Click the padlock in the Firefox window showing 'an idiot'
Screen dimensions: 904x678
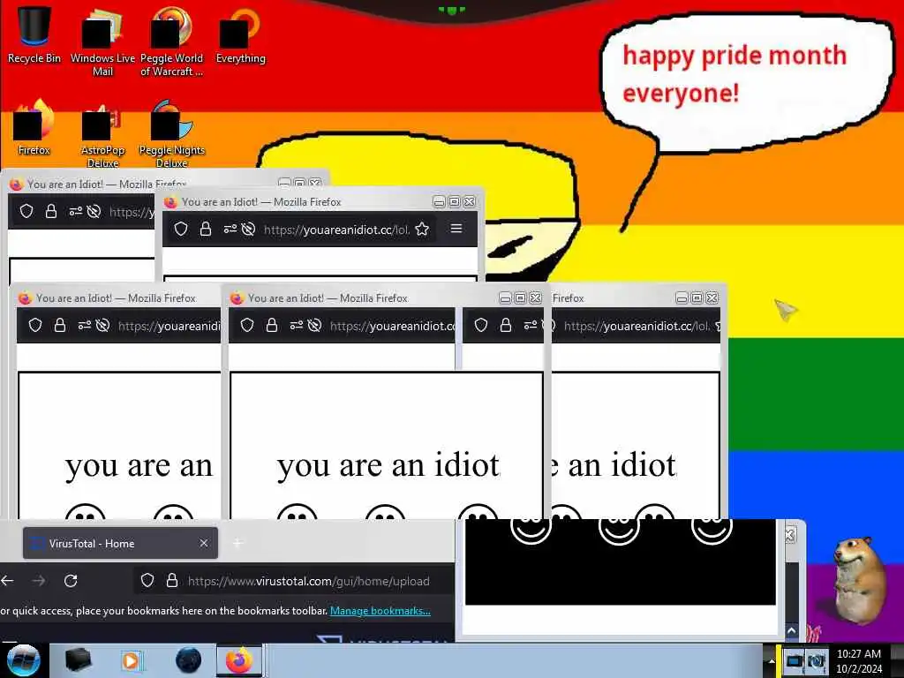tap(506, 326)
